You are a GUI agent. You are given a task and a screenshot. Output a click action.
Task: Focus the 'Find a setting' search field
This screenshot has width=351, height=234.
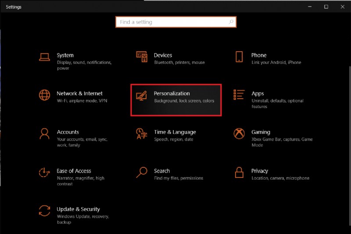pyautogui.click(x=176, y=22)
